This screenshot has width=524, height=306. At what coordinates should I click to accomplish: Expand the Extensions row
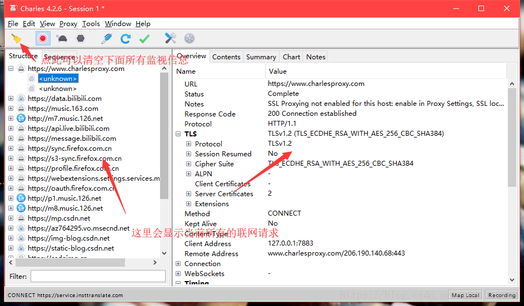point(189,203)
